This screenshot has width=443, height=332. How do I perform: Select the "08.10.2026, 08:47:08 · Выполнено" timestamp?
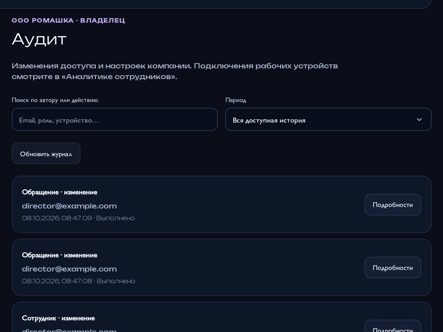(x=79, y=281)
